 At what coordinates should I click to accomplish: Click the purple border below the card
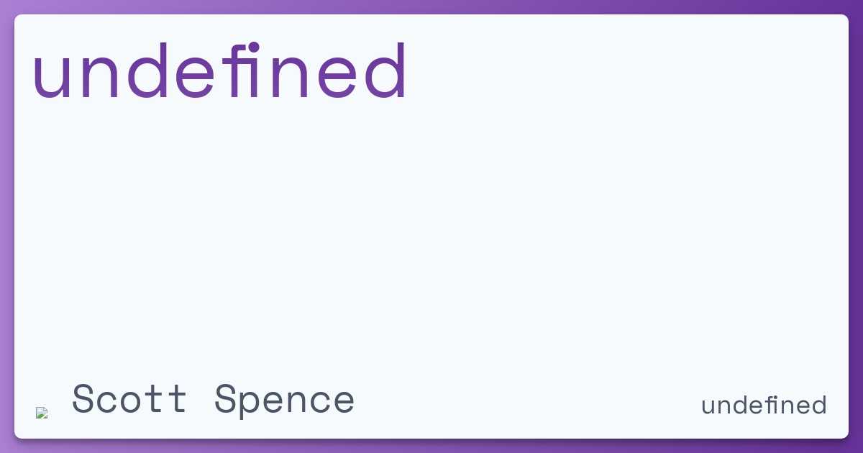pyautogui.click(x=431, y=446)
